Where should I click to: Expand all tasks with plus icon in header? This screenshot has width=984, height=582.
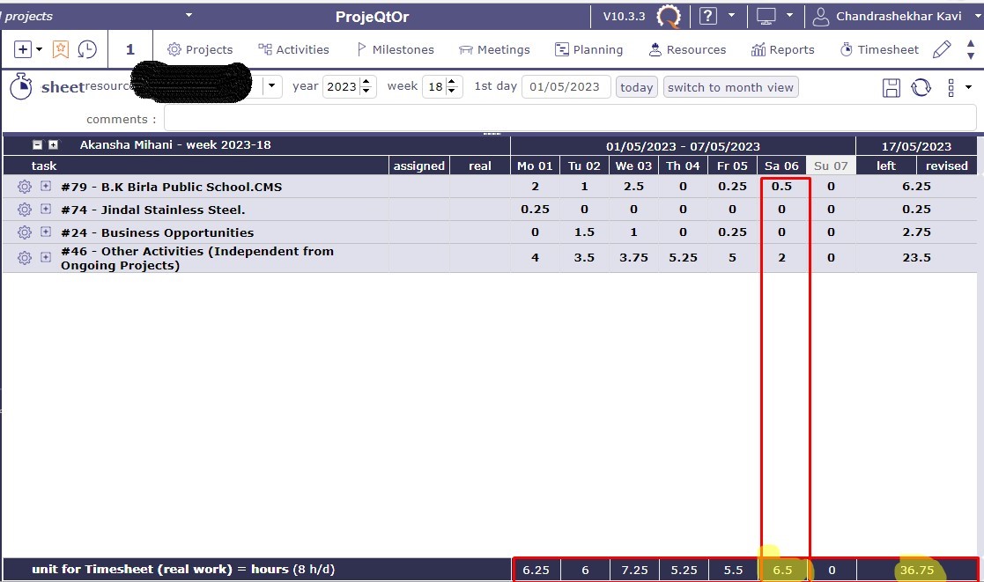tap(54, 145)
